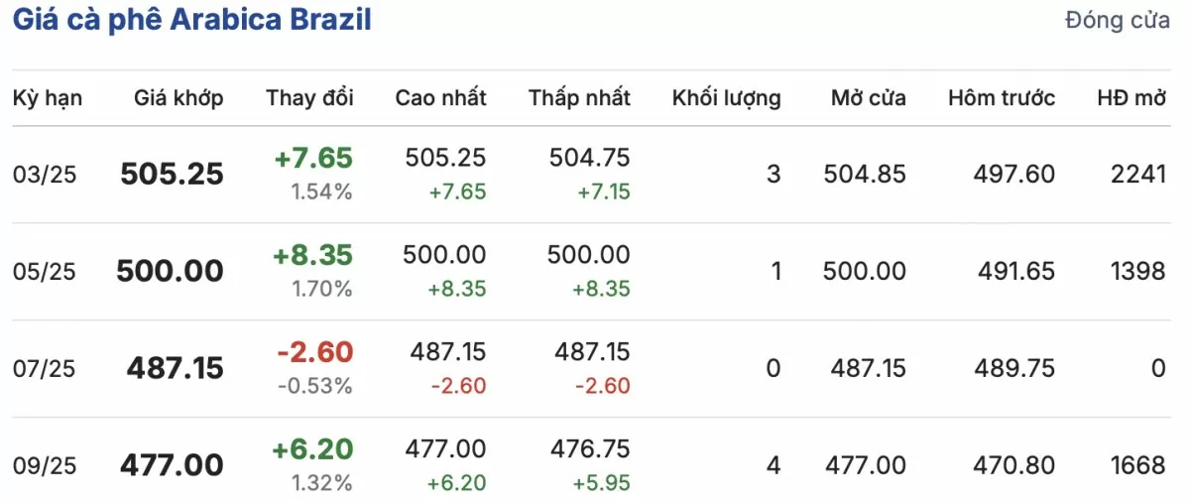Screen dimensions: 1190x502
Task: Click the 'Thay đổi' column header
Action: [x=309, y=98]
